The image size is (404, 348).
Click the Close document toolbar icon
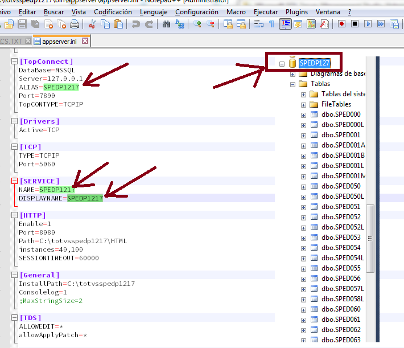(x=49, y=24)
